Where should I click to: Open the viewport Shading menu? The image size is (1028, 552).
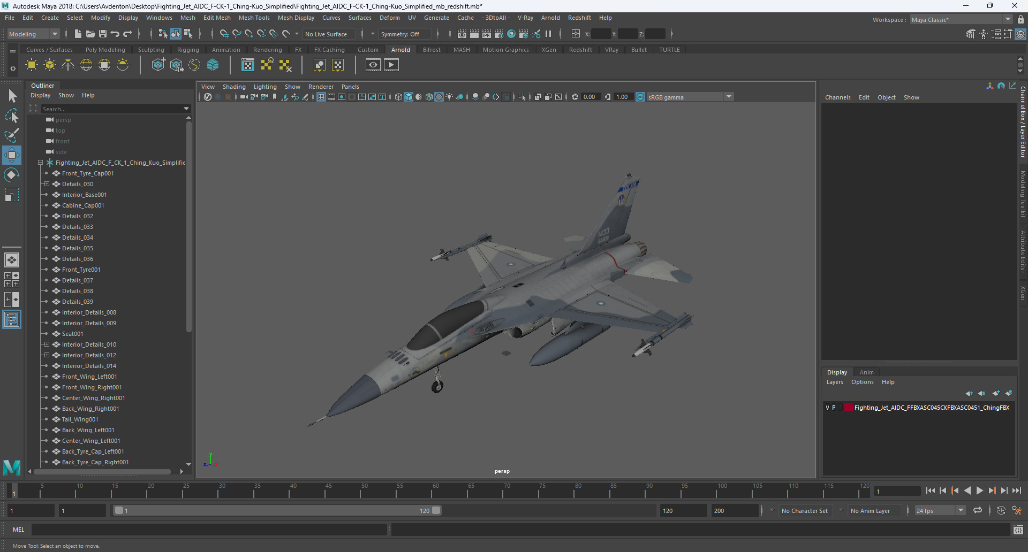coord(234,87)
